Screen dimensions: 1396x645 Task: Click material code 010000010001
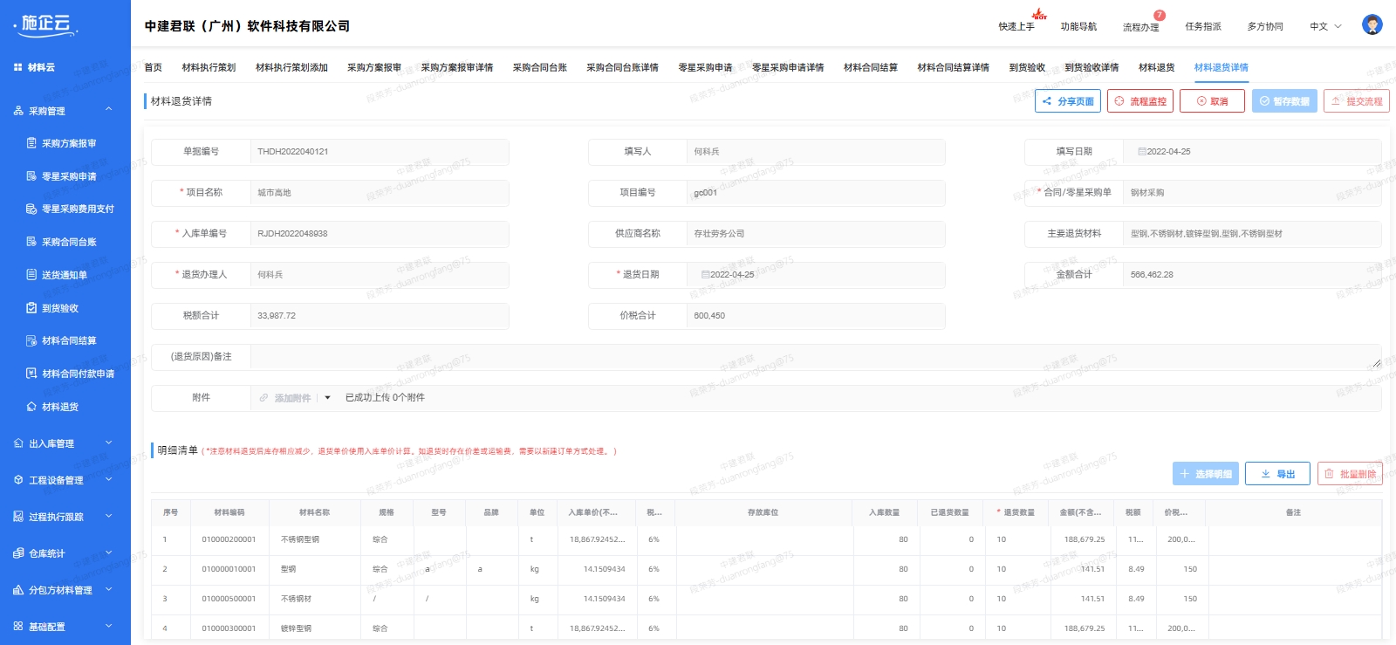click(229, 569)
